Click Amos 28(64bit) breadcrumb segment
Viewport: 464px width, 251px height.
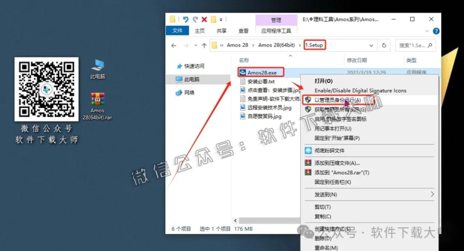pos(276,45)
